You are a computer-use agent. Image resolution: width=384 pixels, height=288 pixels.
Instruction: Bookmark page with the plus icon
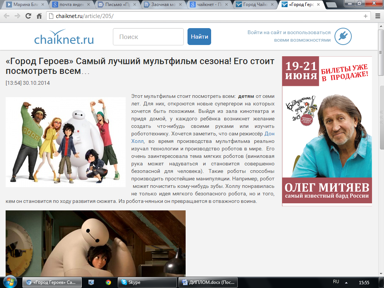click(365, 16)
